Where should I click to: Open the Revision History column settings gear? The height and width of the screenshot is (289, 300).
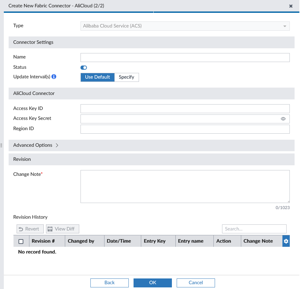click(286, 241)
